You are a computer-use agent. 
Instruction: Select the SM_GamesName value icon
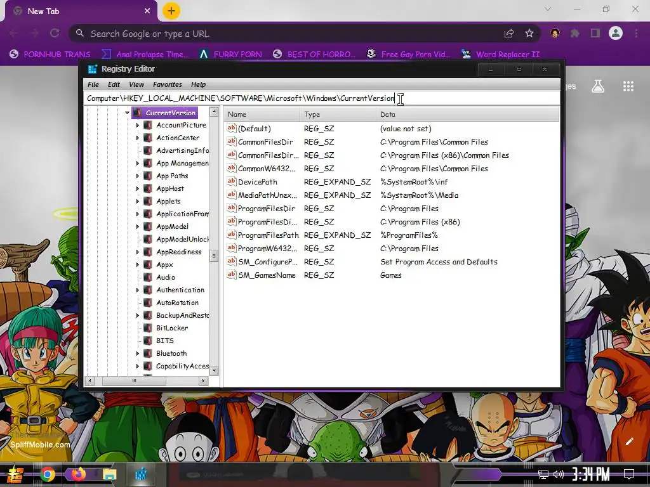pyautogui.click(x=231, y=275)
